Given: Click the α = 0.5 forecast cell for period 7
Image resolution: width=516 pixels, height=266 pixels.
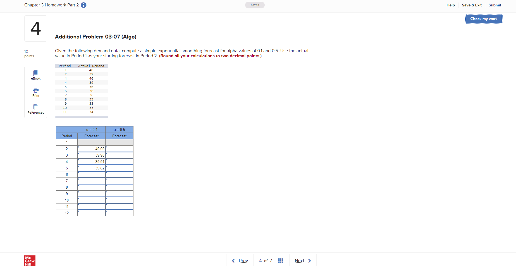Looking at the screenshot, I should tap(120, 181).
